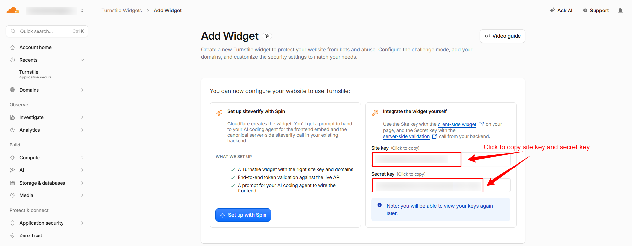Expand the Domains menu chevron
Screen dimensions: 632x246
[82, 90]
